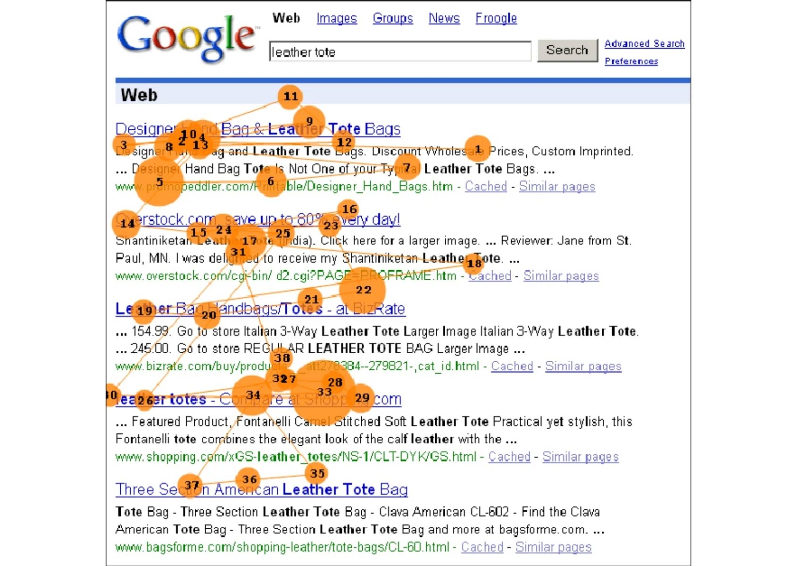
Task: Show Similar pages for shopping.com result
Action: tap(580, 457)
